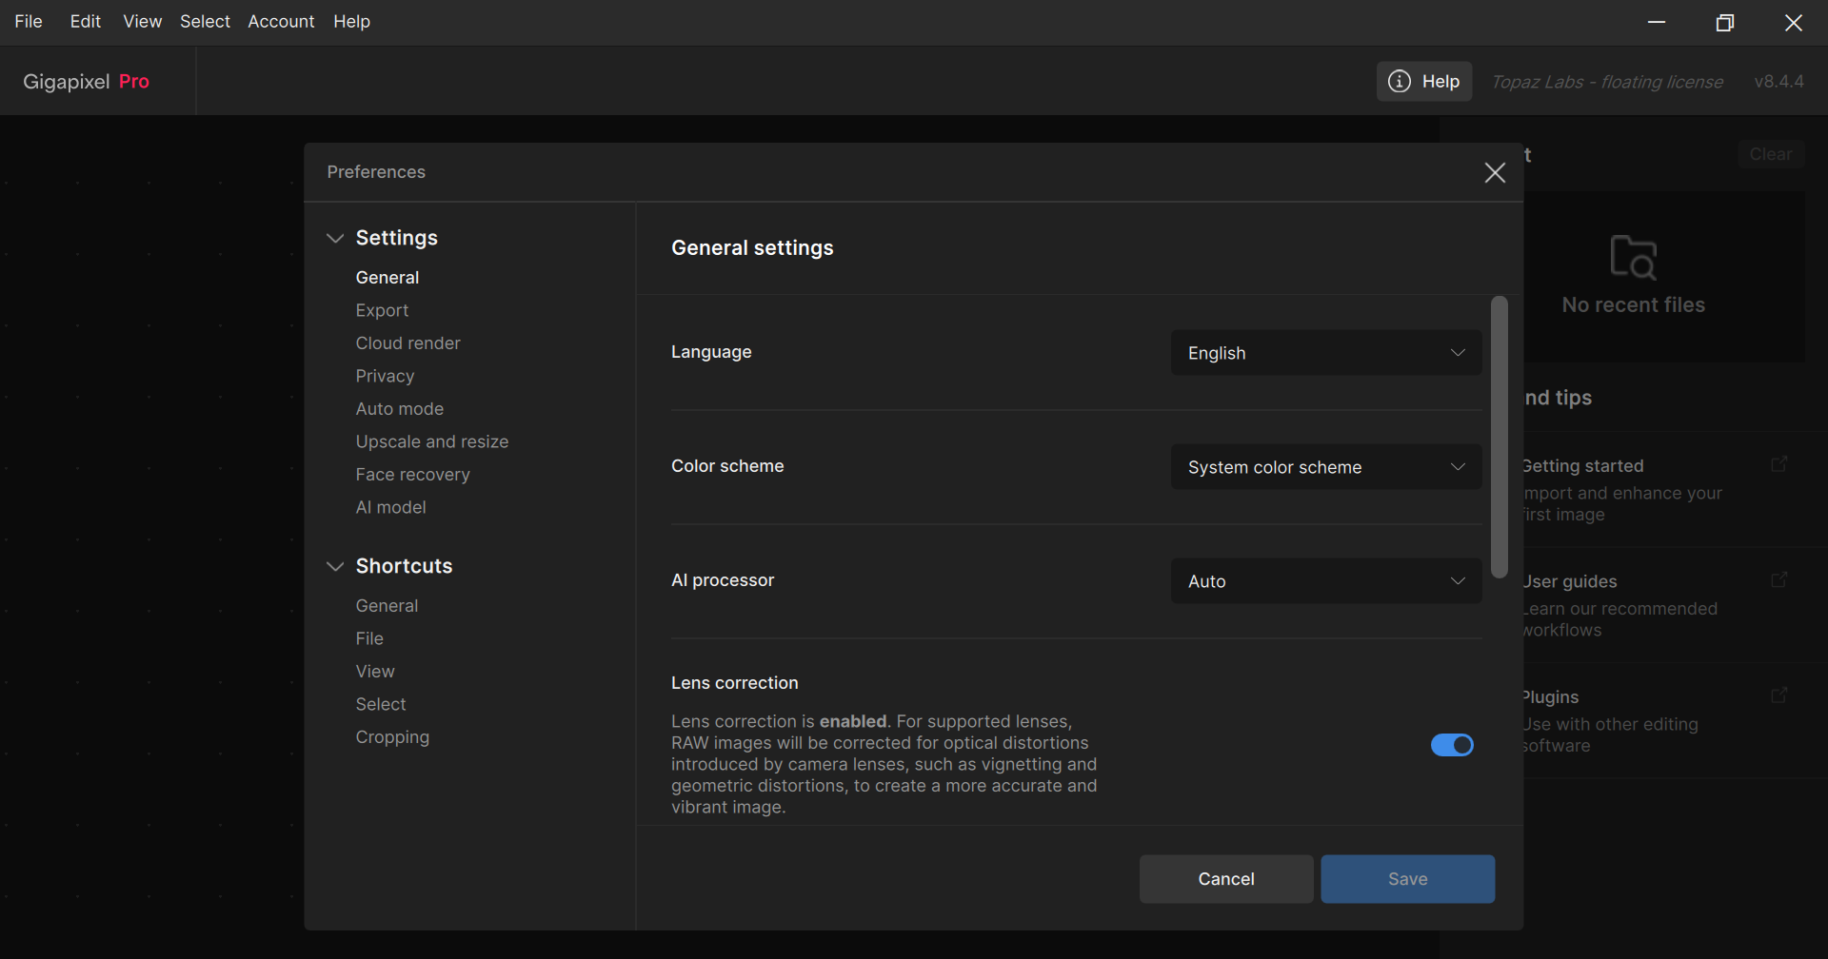This screenshot has height=959, width=1828.
Task: Open the Plugins external link icon
Action: click(1778, 695)
